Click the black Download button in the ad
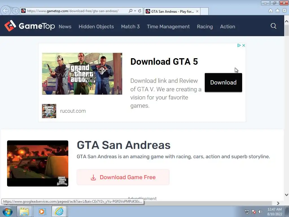The image size is (289, 217). click(224, 83)
